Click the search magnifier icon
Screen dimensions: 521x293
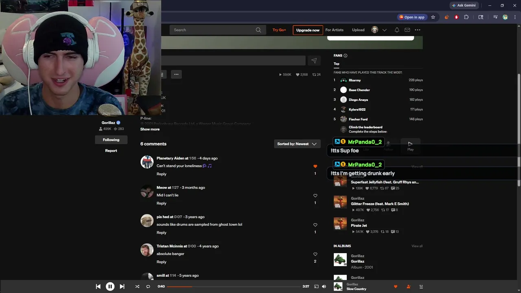(x=258, y=30)
